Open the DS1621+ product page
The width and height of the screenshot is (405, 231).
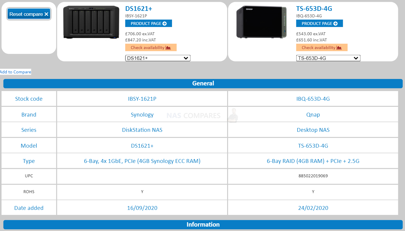[x=149, y=23]
